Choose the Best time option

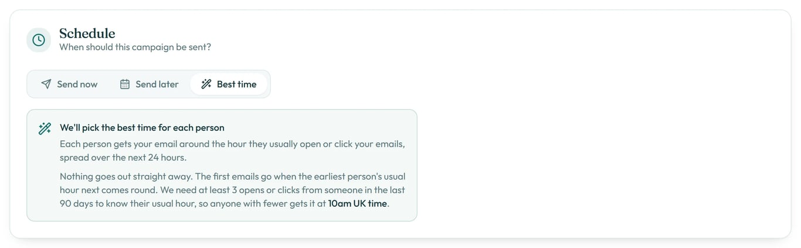tap(229, 84)
